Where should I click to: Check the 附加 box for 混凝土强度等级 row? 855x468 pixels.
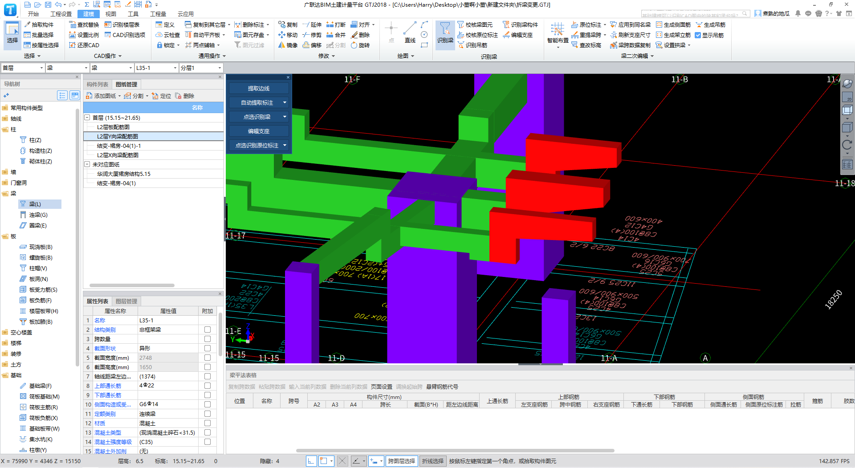[208, 442]
